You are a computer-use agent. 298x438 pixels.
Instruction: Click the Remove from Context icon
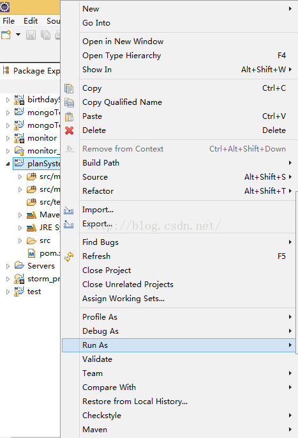(69, 149)
